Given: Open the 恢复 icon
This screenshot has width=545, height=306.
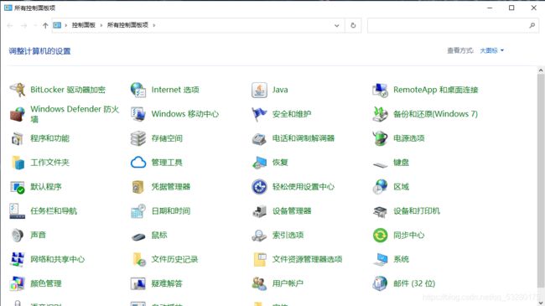Looking at the screenshot, I should tap(259, 163).
